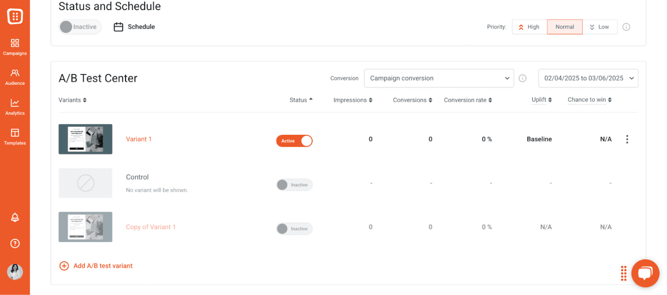This screenshot has width=667, height=295.
Task: Open Variant 1 three-dot options menu
Action: (x=627, y=139)
